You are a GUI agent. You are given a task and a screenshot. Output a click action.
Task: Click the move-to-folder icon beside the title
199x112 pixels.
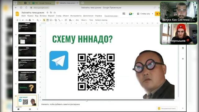pyautogui.click(x=51, y=12)
